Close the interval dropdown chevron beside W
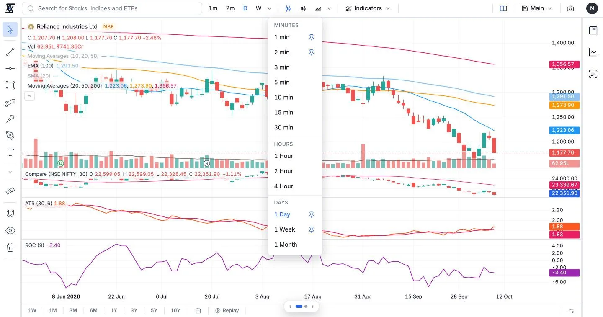Viewport: 603px width, 317px height. tap(269, 8)
